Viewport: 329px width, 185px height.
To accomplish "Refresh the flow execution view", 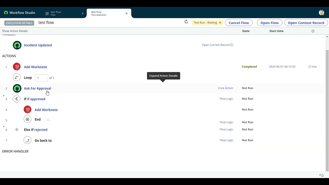I will pos(186,22).
